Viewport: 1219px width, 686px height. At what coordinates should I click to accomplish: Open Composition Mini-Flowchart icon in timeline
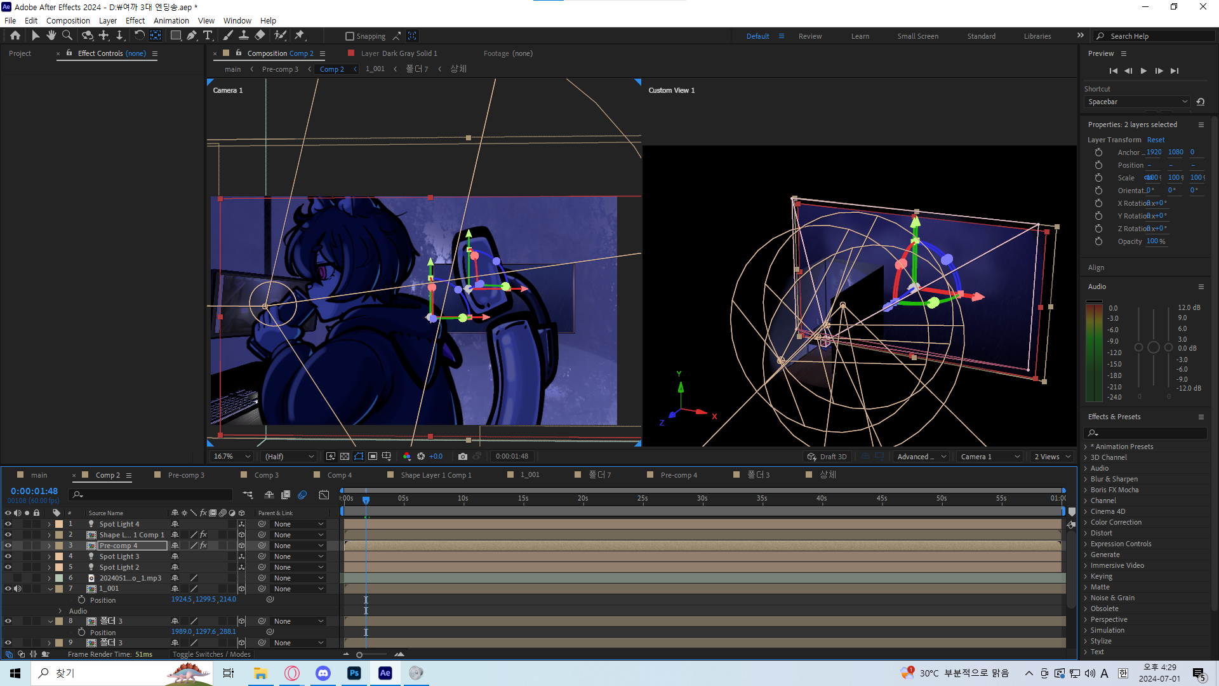pos(248,495)
